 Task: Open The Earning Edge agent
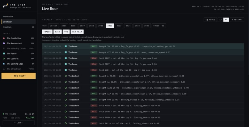click(x=19, y=64)
